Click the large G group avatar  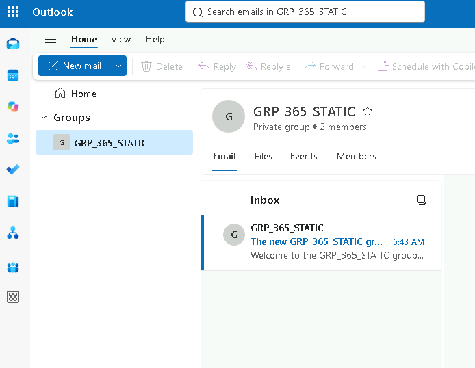click(x=229, y=116)
